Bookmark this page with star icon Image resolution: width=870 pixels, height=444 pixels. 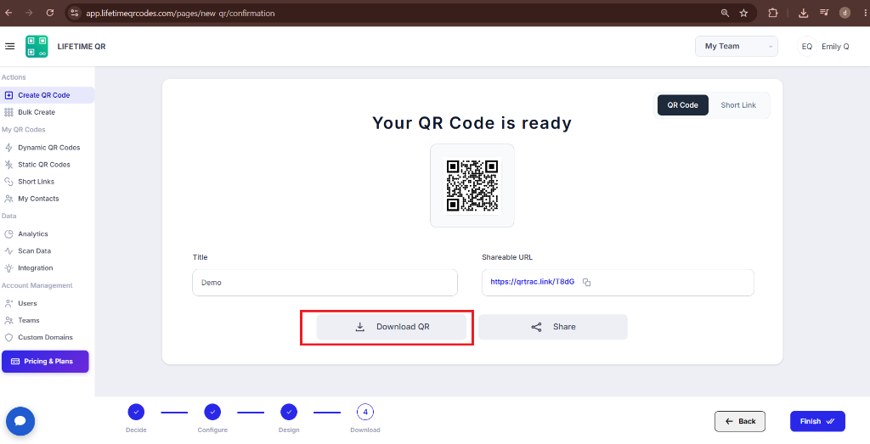(x=743, y=13)
